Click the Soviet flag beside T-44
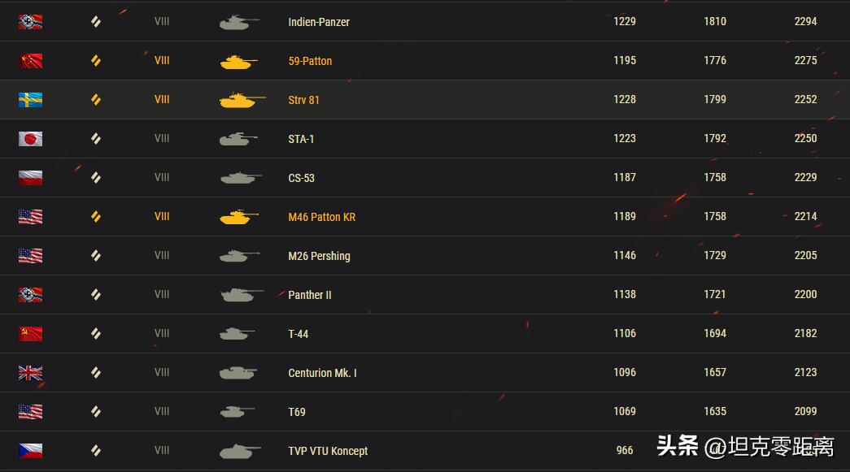This screenshot has width=850, height=472. point(31,334)
